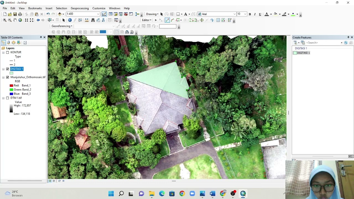Uncheck the DIGITASI 1 layer
This screenshot has height=199, width=354.
click(7, 69)
